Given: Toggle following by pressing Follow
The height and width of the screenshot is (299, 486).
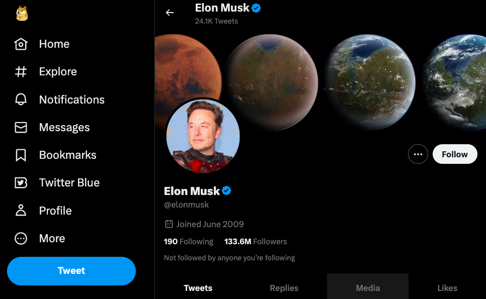Looking at the screenshot, I should (454, 154).
